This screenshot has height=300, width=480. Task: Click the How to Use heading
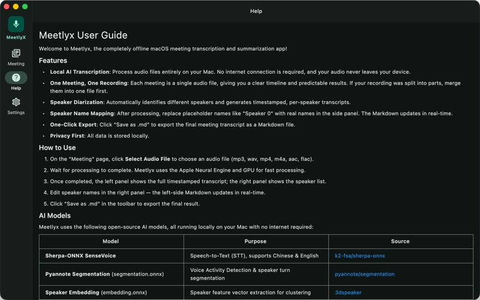[57, 148]
